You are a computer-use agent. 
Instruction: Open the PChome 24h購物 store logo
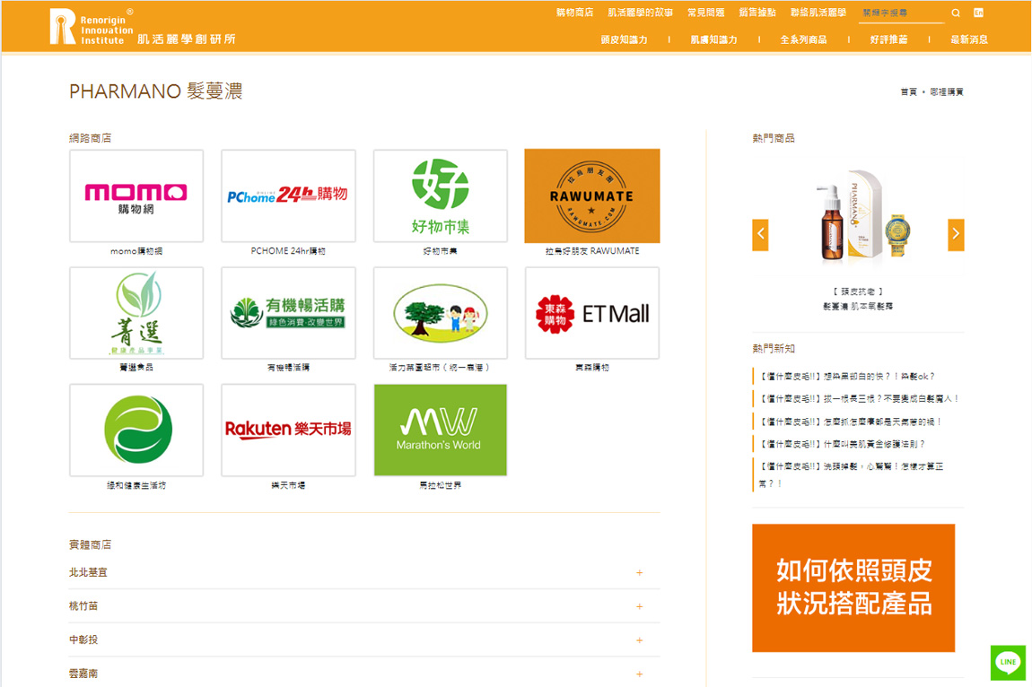(288, 196)
